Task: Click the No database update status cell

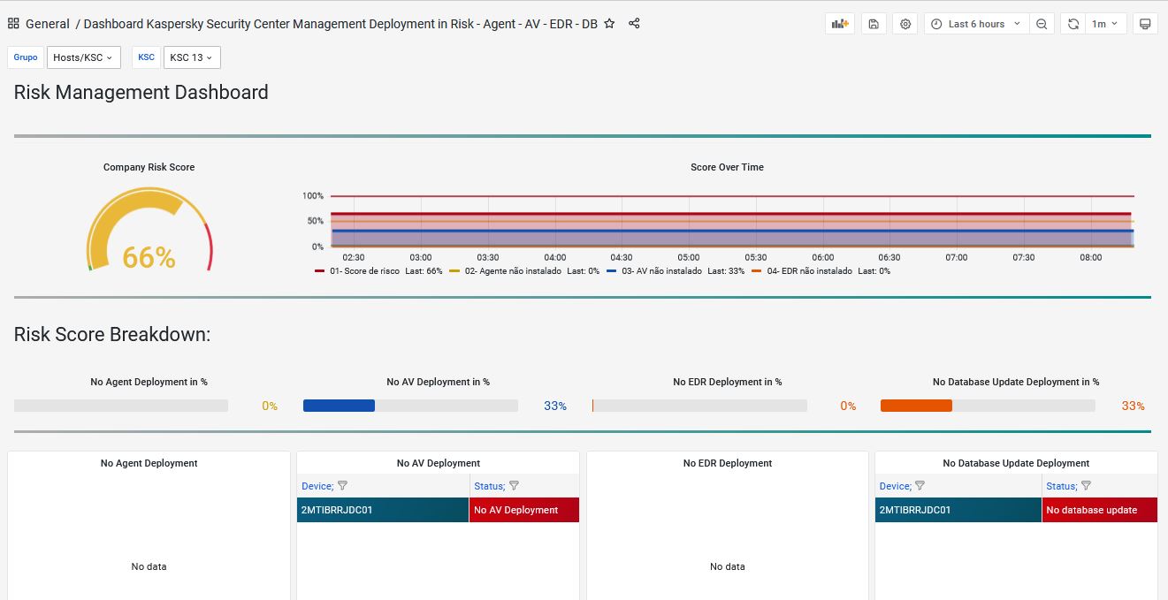Action: click(1100, 510)
